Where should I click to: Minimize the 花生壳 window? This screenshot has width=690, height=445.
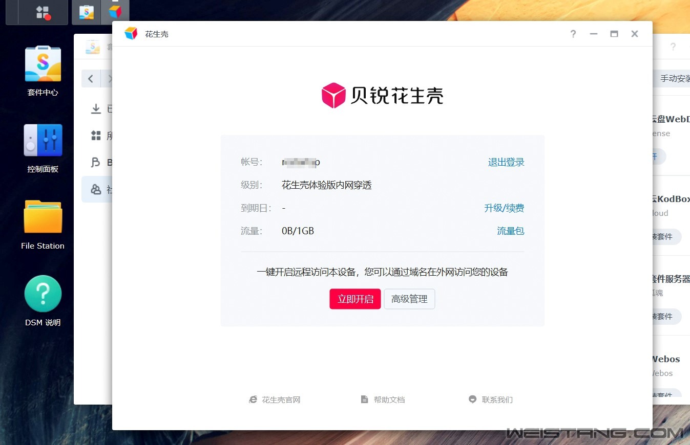tap(594, 34)
